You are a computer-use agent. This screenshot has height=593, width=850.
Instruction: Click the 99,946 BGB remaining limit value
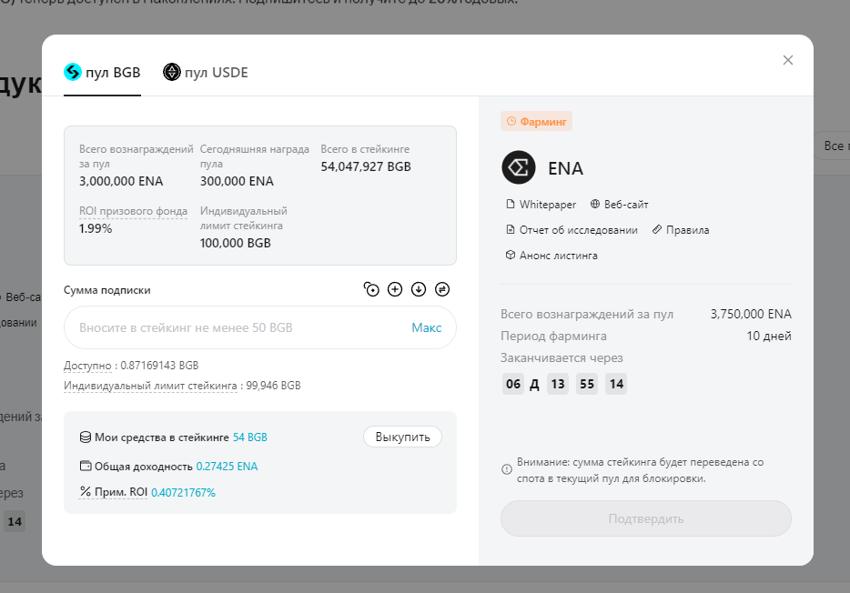273,386
